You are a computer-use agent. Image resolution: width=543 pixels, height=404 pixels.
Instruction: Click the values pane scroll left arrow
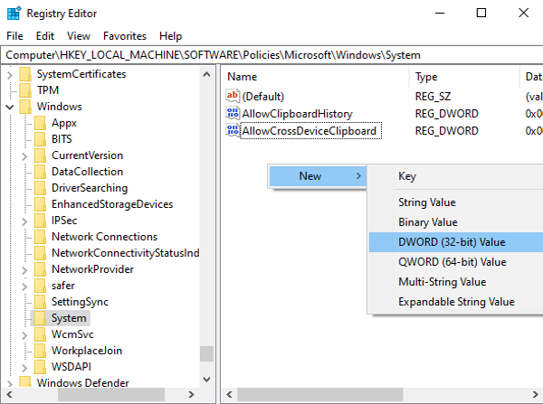(x=229, y=394)
